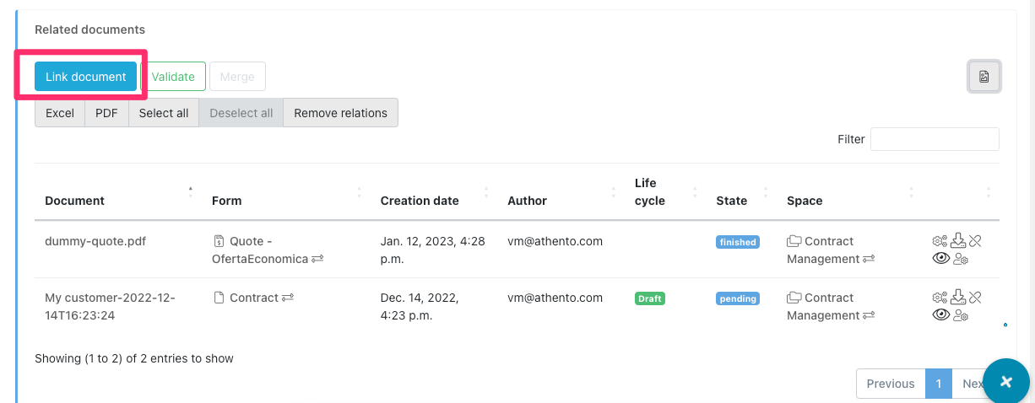1035x403 pixels.
Task: Preview dummy-quote.pdf with the eye icon
Action: pyautogui.click(x=941, y=259)
